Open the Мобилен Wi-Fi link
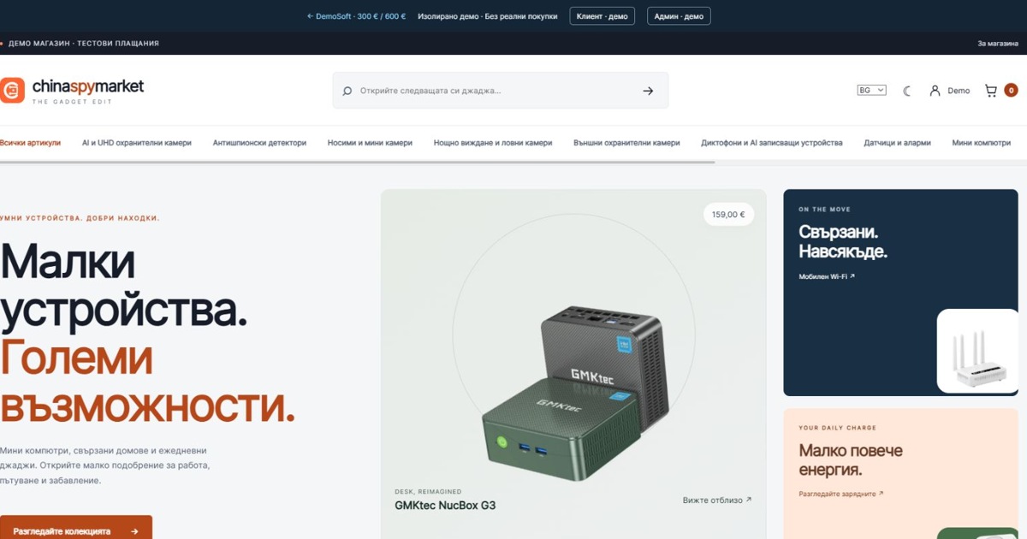The height and width of the screenshot is (539, 1027). click(827, 276)
